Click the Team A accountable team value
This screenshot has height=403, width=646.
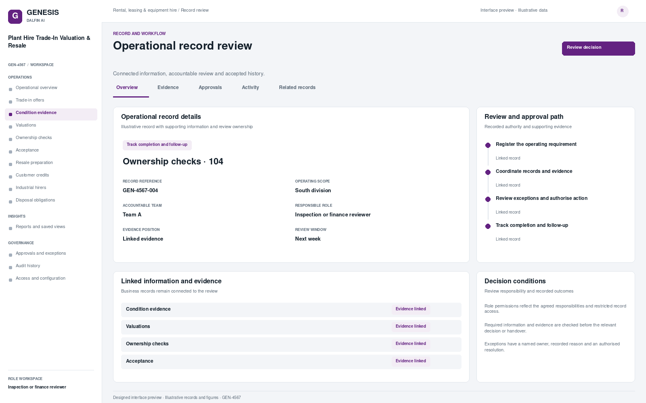point(132,215)
